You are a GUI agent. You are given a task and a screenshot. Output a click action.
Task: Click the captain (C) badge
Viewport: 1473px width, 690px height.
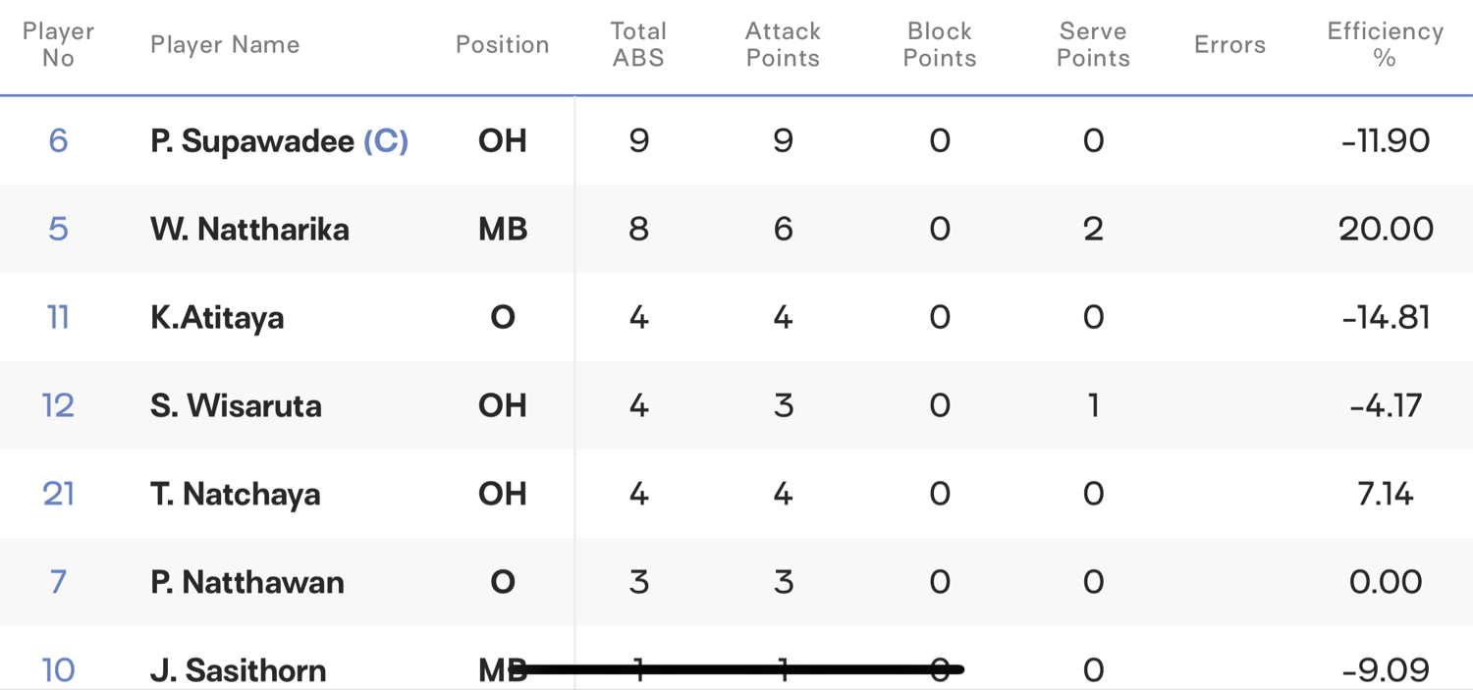pyautogui.click(x=386, y=140)
